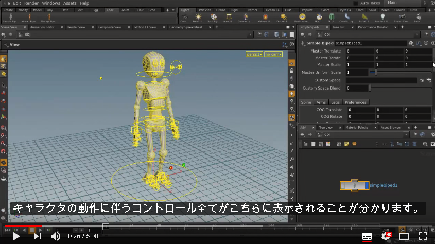
Task: Switch to the Pyro FX shelf tab
Action: click(345, 10)
